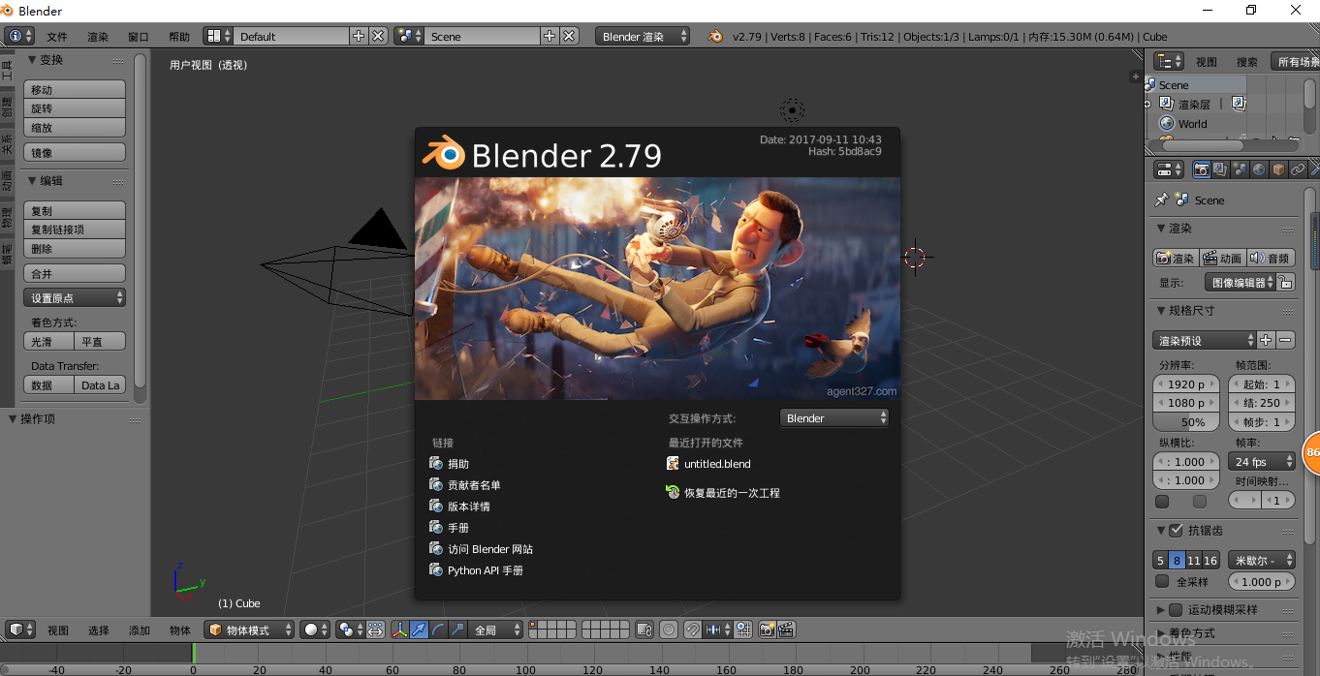Open the Info editor type selector

(x=18, y=36)
